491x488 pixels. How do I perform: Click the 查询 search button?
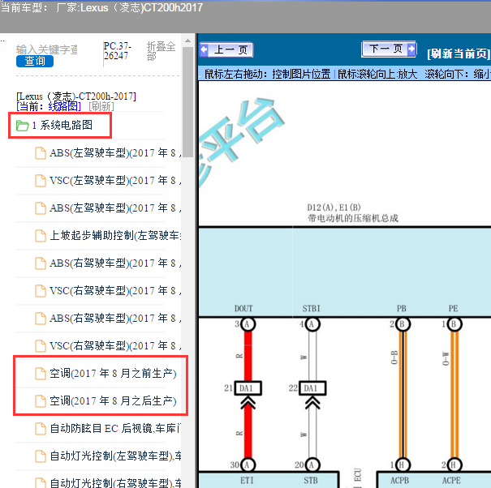click(x=35, y=61)
